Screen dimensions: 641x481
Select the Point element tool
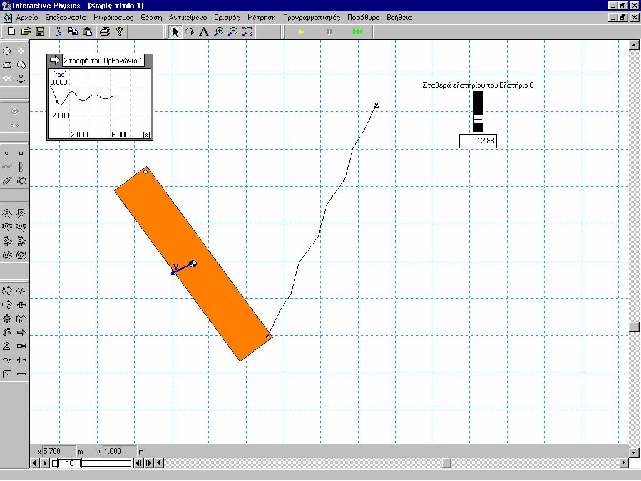click(6, 153)
